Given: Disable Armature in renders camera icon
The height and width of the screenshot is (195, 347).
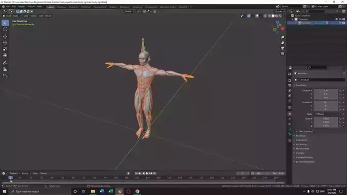Looking at the screenshot, I should (344, 23).
